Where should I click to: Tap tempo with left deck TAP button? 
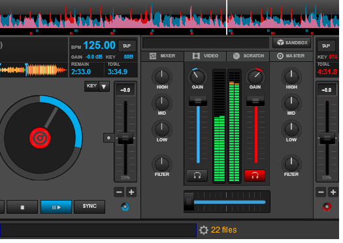[127, 46]
